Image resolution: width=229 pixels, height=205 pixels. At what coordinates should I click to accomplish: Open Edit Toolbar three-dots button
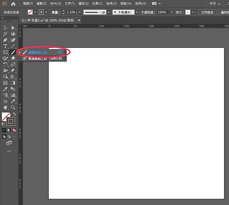9,151
